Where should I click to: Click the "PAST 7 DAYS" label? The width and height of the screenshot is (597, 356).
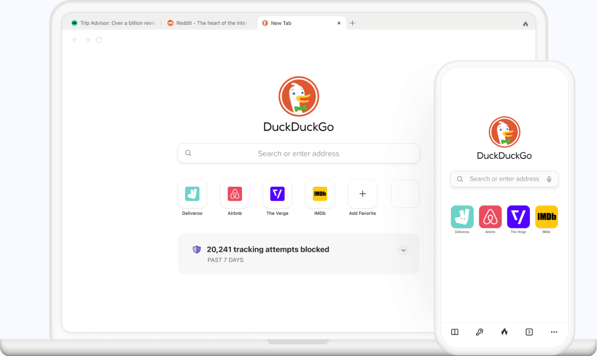[226, 260]
